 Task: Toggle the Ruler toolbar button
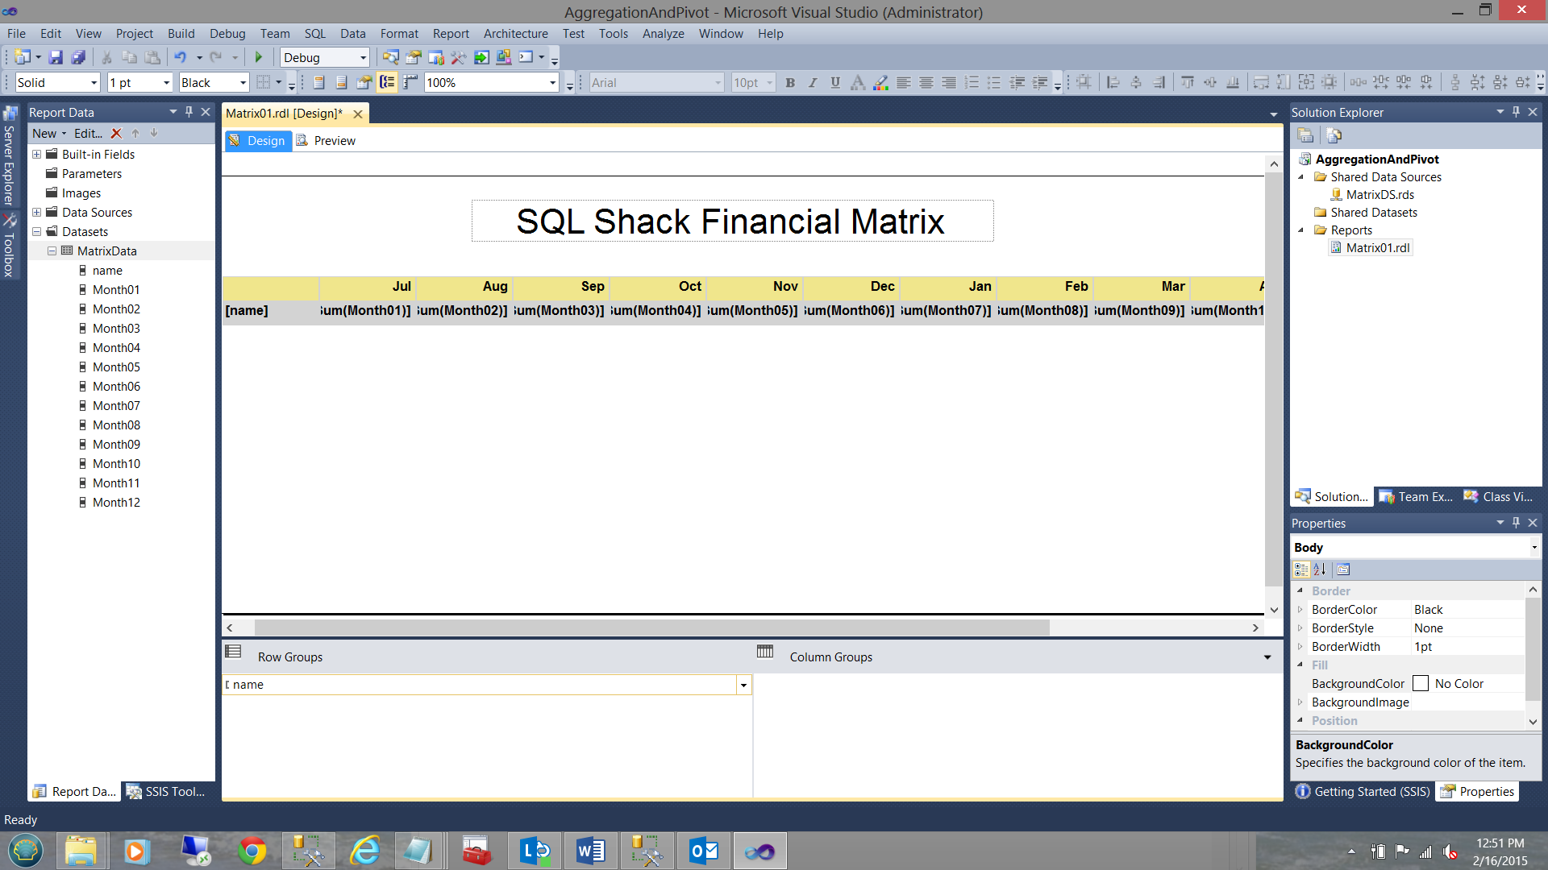[x=410, y=82]
